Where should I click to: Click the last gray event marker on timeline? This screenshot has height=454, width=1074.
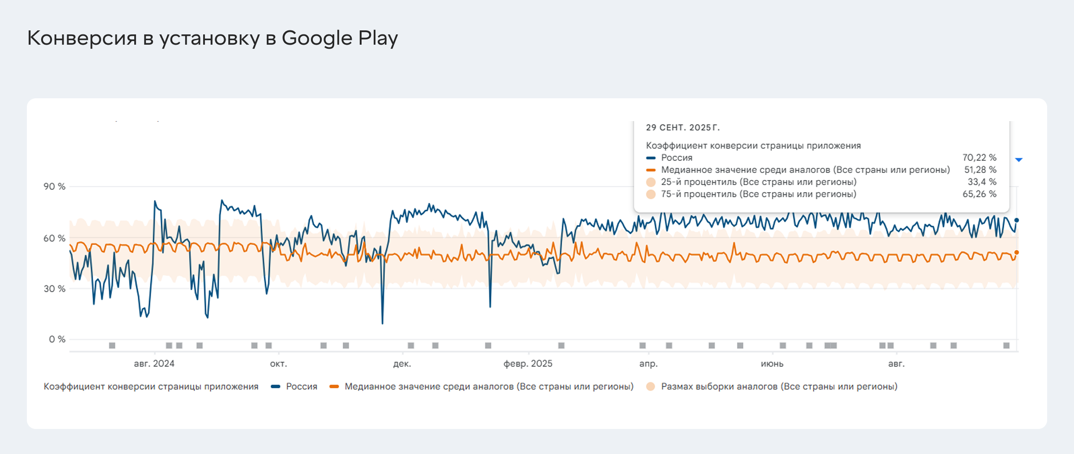(x=1006, y=345)
